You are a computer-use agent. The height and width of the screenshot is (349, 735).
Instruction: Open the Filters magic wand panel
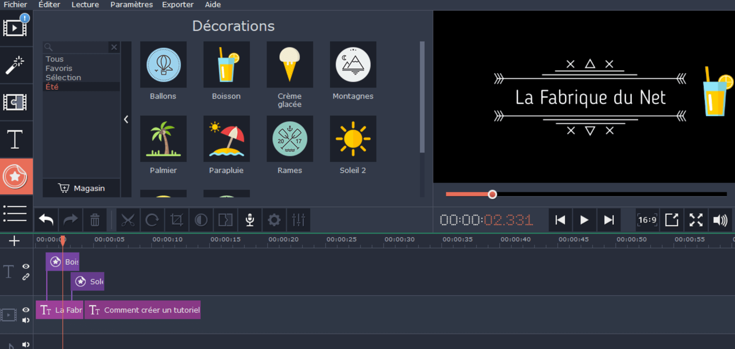pos(15,65)
